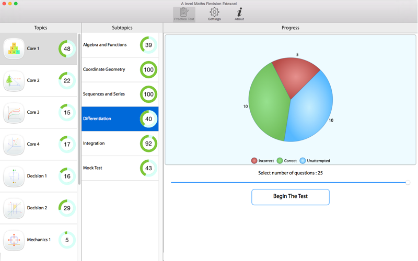Click the question number slider handle
Image resolution: width=418 pixels, height=261 pixels.
tap(408, 182)
